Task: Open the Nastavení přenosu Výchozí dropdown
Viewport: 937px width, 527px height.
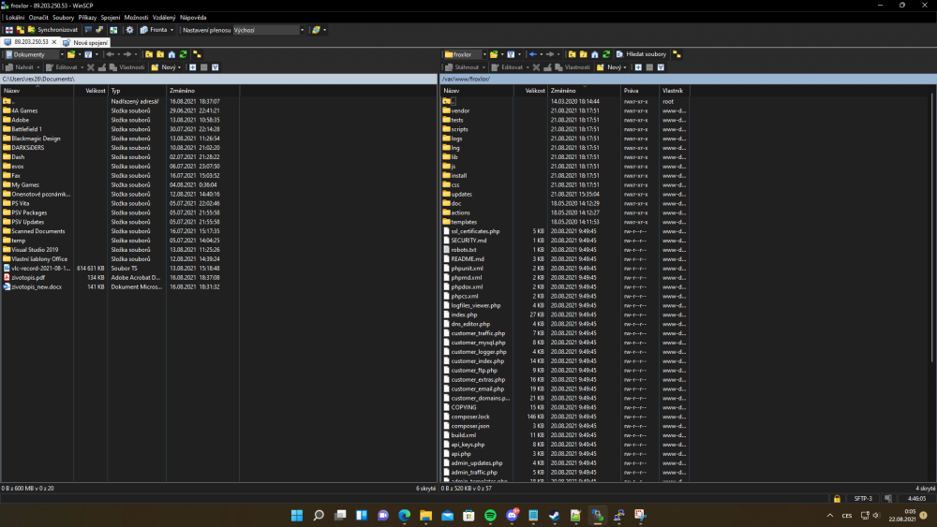Action: 302,30
